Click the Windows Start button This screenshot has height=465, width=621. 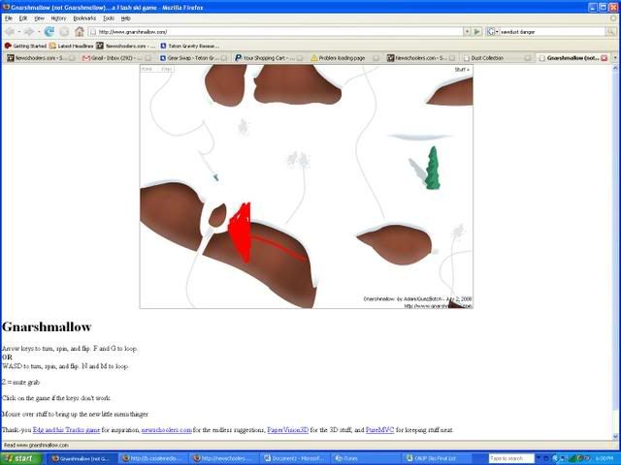20,458
